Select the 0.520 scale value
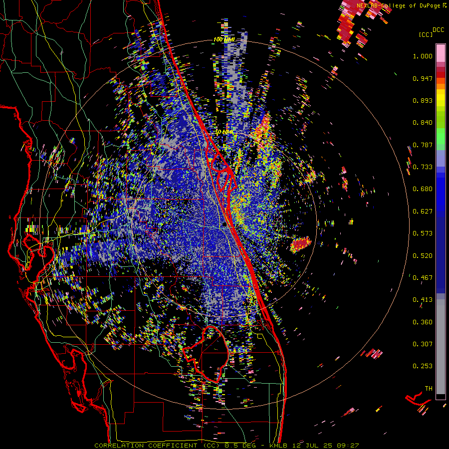449x449 pixels. [x=423, y=255]
